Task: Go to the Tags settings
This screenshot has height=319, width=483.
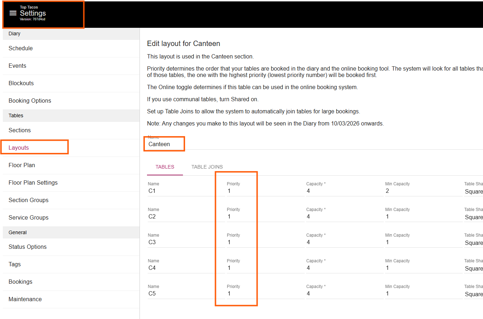Action: (15, 264)
